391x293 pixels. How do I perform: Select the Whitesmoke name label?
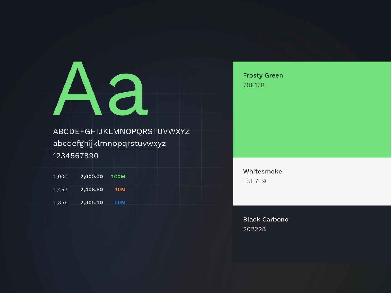[x=262, y=172]
